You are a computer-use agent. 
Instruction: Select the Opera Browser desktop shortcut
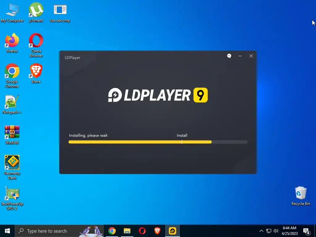pyautogui.click(x=36, y=45)
